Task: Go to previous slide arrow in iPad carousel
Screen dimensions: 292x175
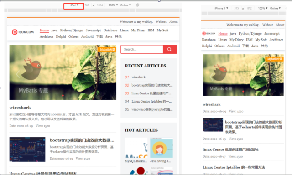Action: pos(18,74)
